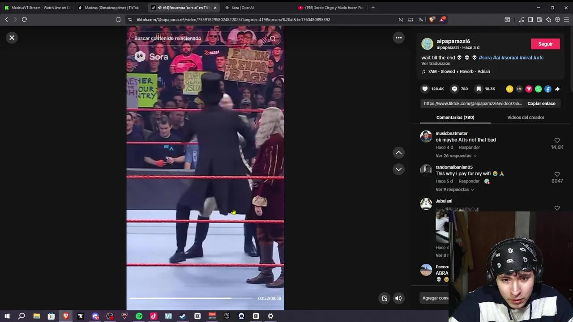573x322 pixels.
Task: Switch to 'MadeusVT Stream' browser tab
Action: (x=37, y=8)
